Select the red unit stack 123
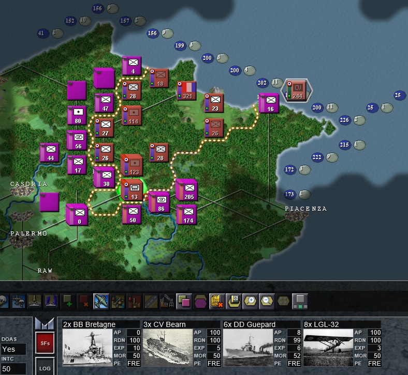Screen dimensions: 408x375 tap(132, 166)
